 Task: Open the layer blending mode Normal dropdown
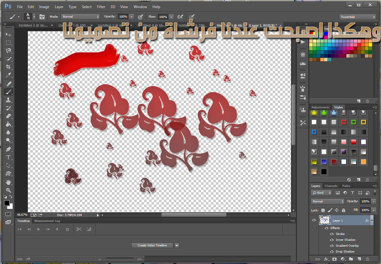click(327, 201)
